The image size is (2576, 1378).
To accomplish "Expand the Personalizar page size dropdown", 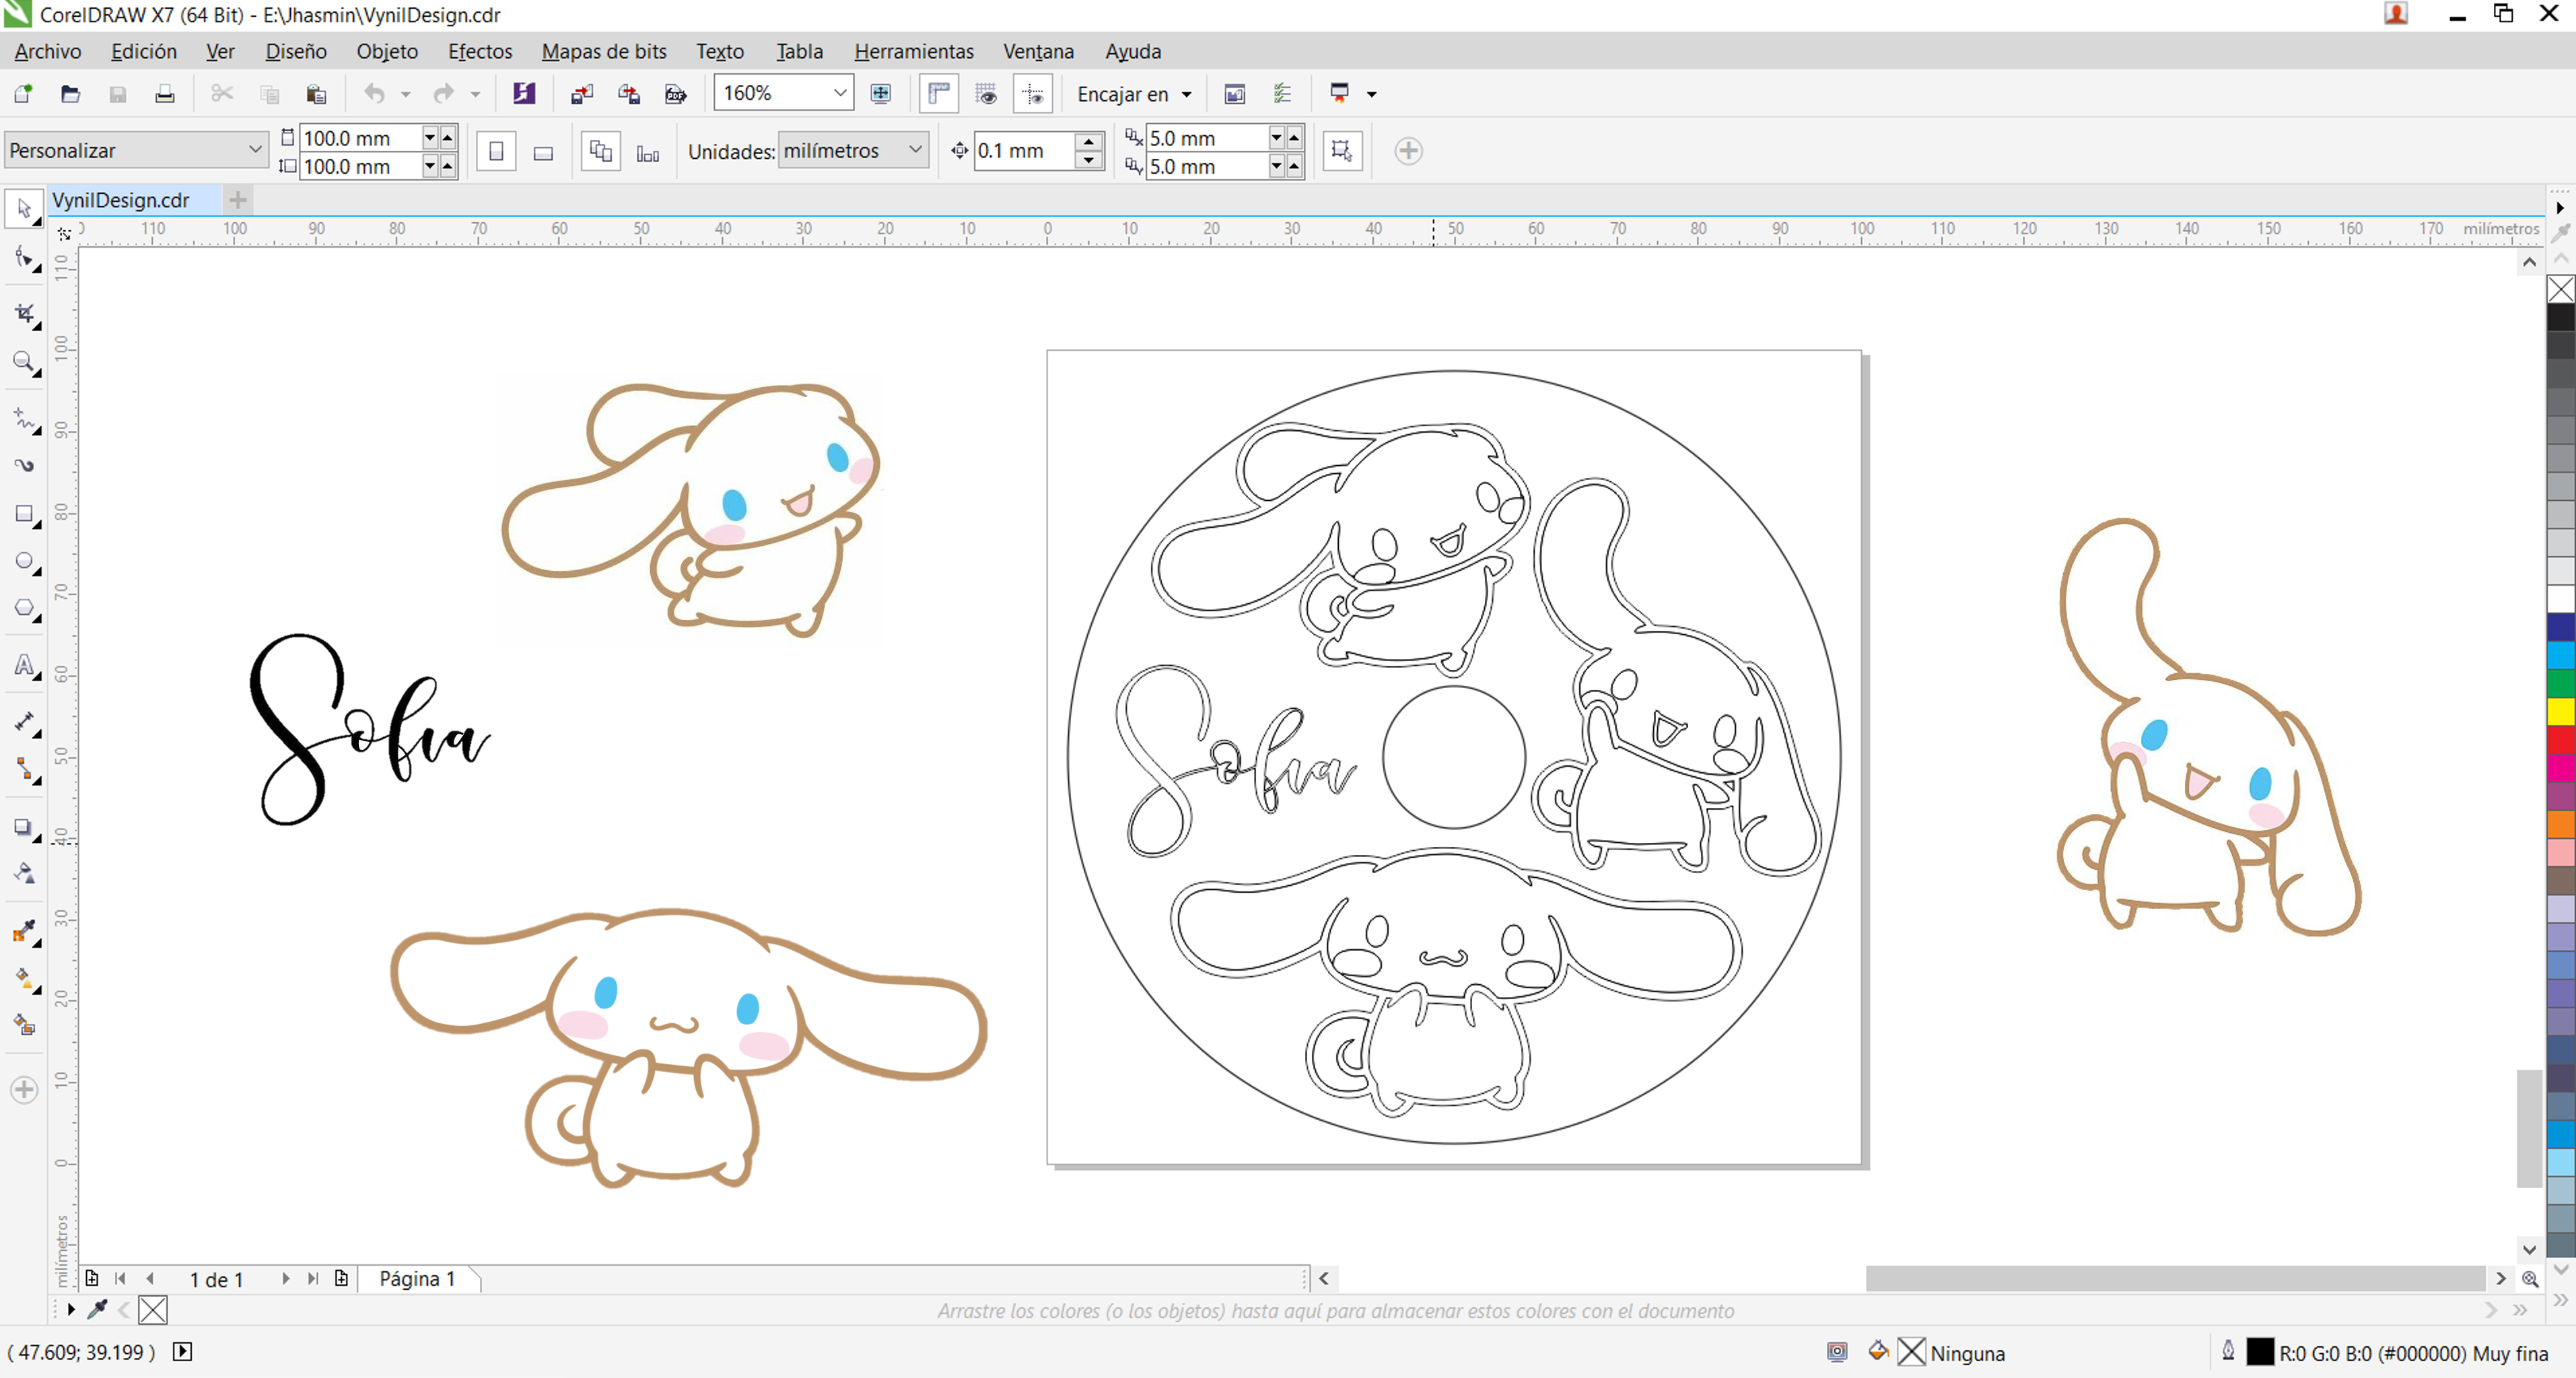I will pos(254,150).
